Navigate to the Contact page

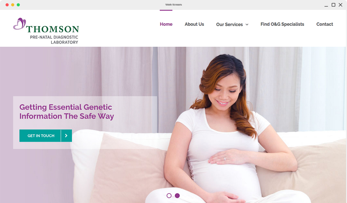pos(325,24)
